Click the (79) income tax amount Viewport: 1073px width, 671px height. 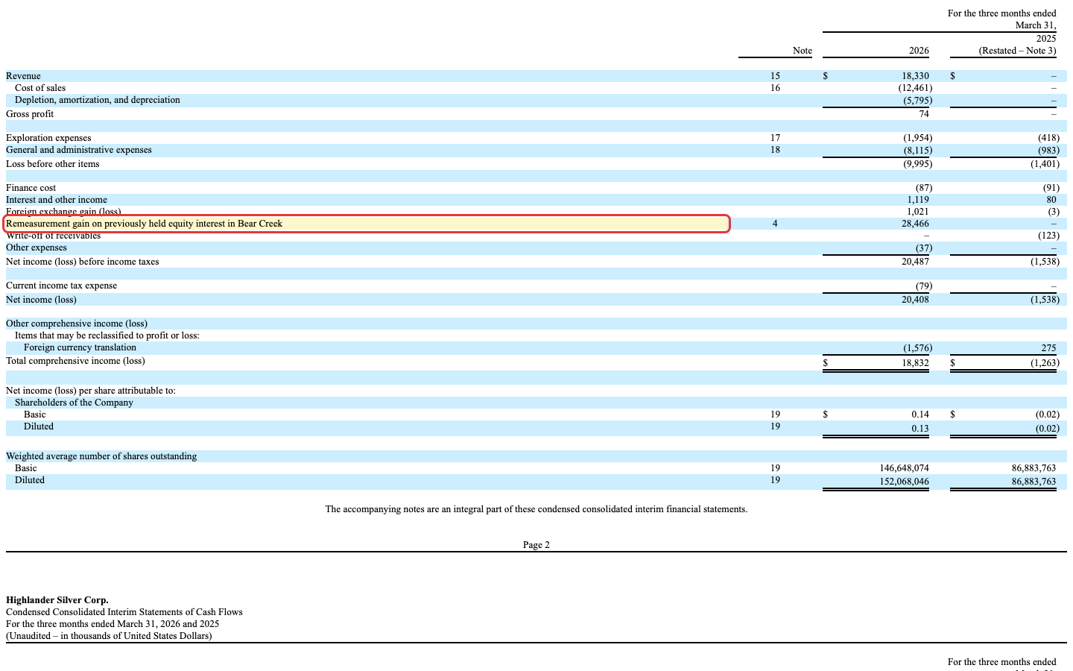click(x=924, y=286)
